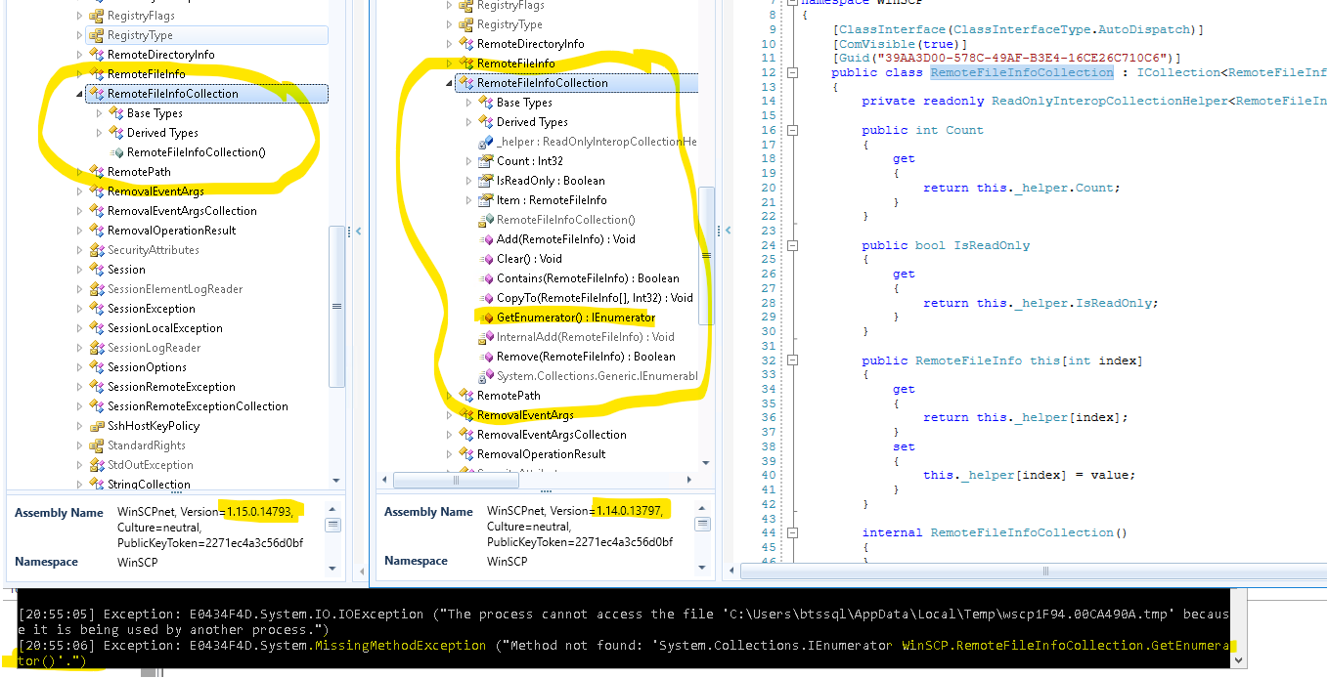This screenshot has width=1328, height=678.
Task: Click the GetEnumerator method icon in middle tree
Action: (x=486, y=318)
